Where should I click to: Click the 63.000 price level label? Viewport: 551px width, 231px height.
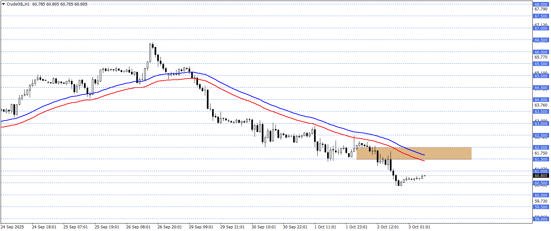(x=541, y=124)
